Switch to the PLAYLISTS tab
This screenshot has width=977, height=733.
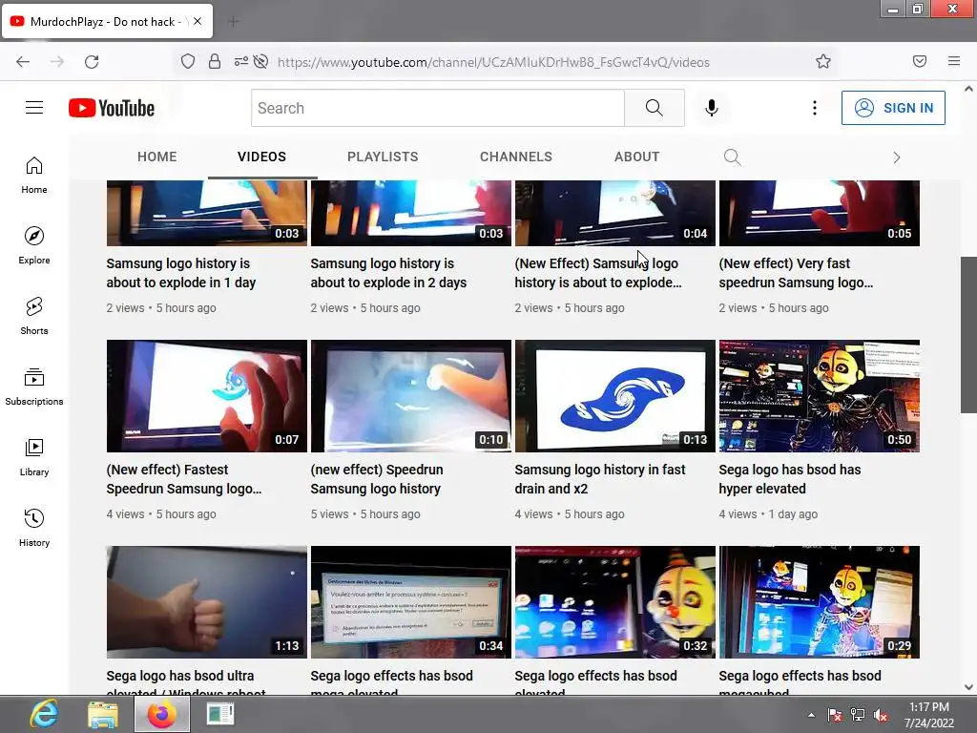point(383,157)
